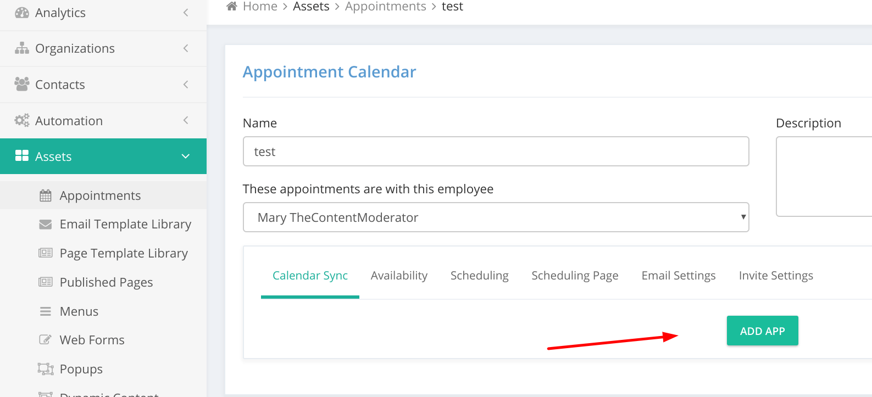Click the Web Forms edit icon
Screen dimensions: 872x397
click(x=46, y=339)
